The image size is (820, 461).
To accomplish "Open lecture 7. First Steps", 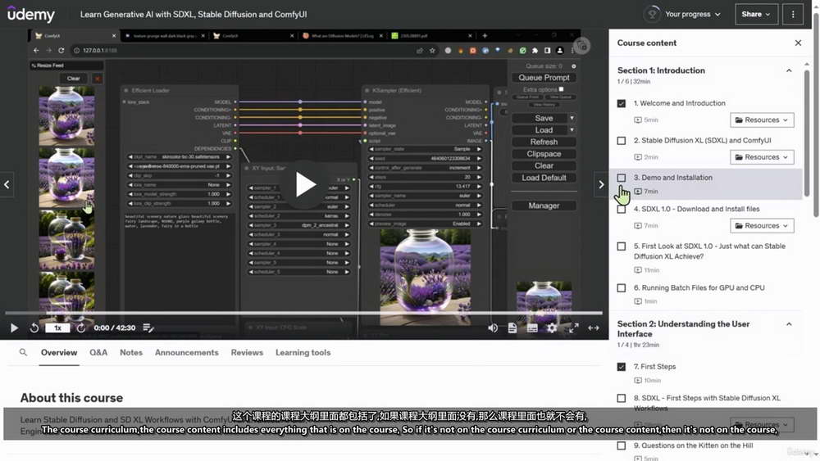I will click(654, 367).
